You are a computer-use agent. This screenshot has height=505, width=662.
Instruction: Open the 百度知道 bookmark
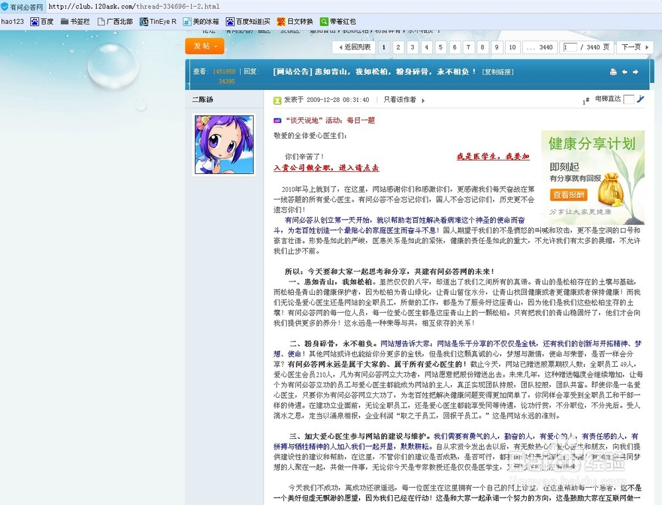248,22
